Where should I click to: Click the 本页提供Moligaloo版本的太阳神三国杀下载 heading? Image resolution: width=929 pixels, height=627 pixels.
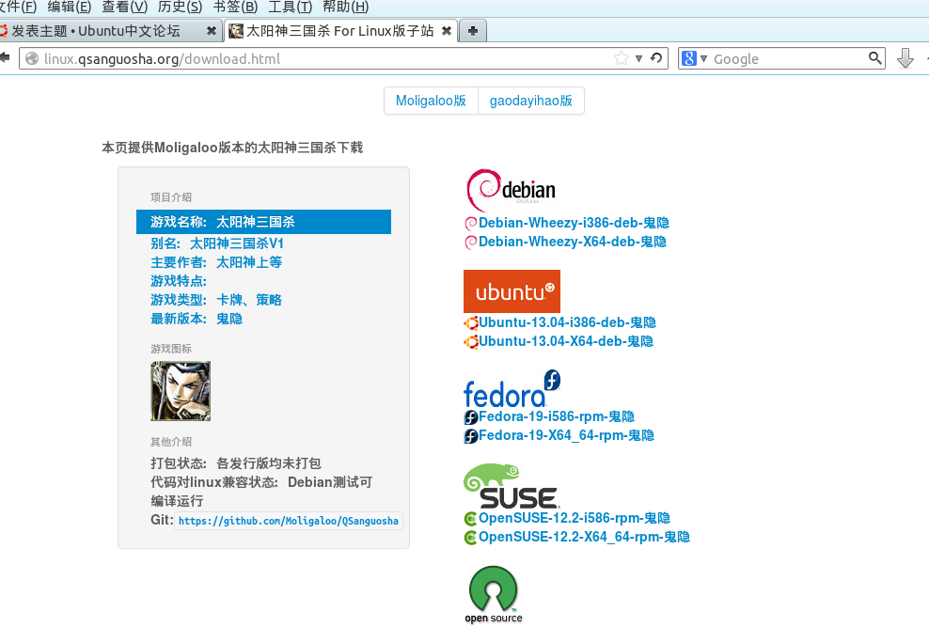(x=232, y=148)
